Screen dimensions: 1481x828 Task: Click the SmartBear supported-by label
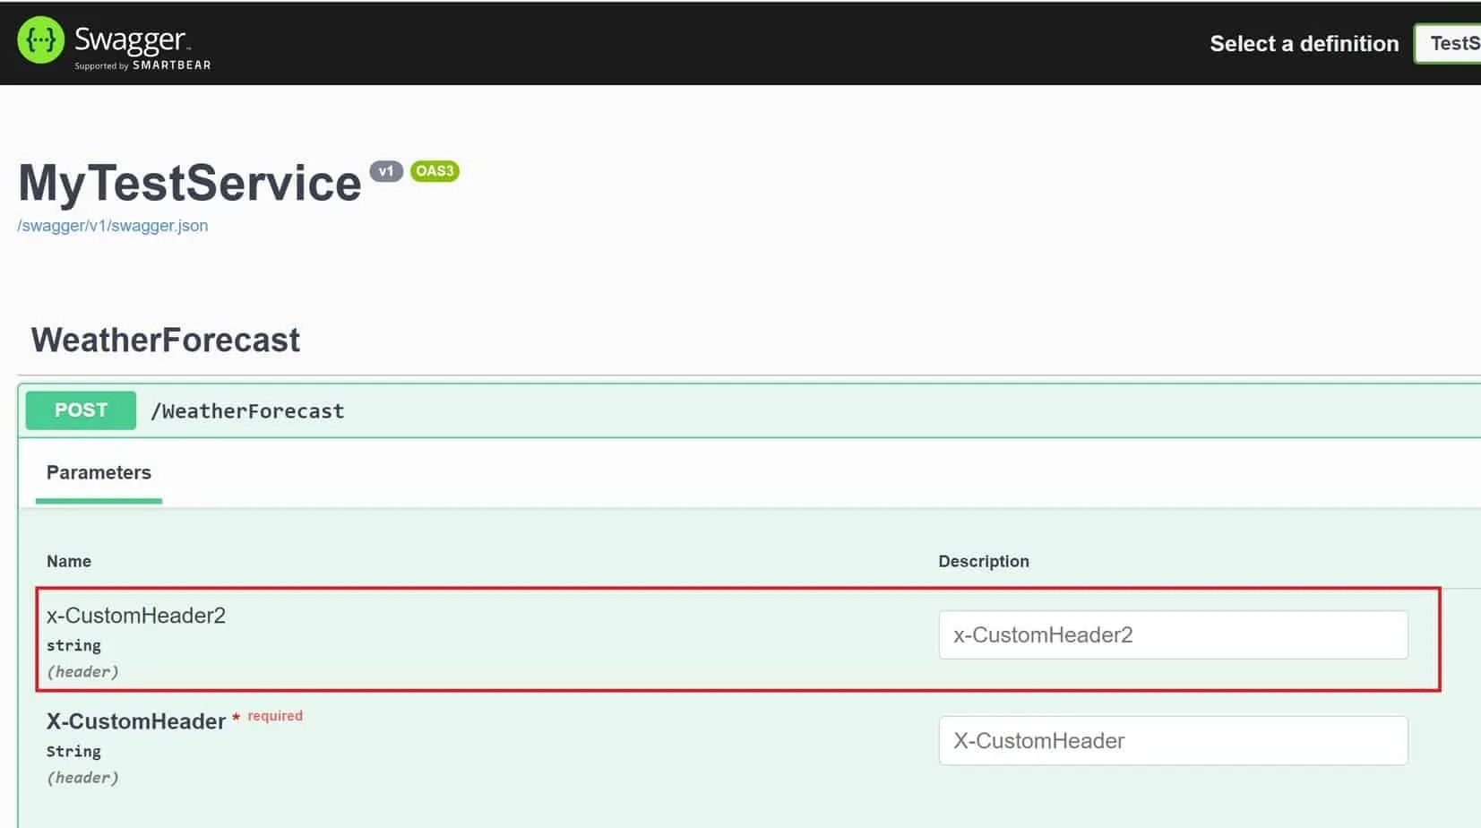click(x=142, y=65)
